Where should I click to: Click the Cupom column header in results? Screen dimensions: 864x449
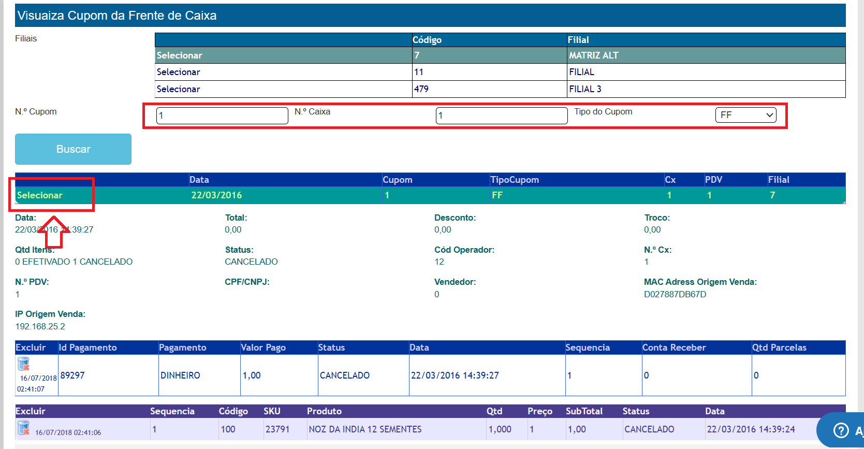398,180
